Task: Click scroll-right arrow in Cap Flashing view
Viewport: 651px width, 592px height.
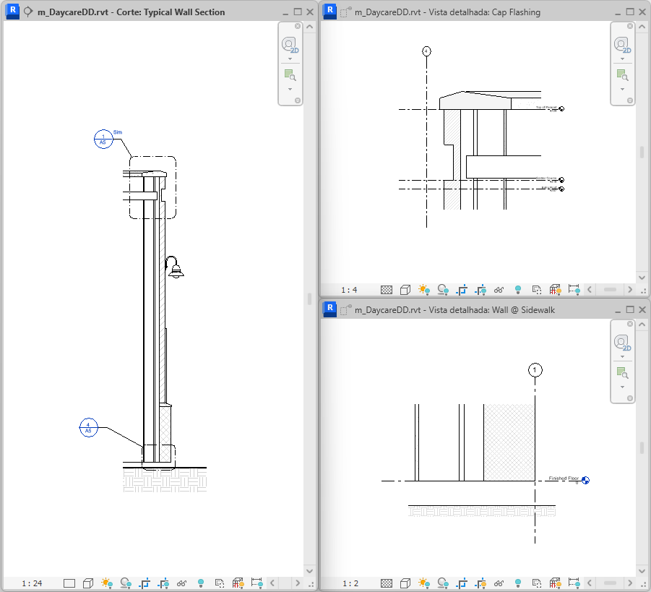Action: click(x=630, y=290)
